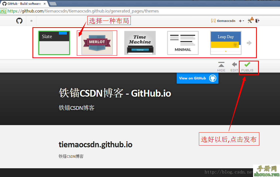Click the 铁锚CSDN博客 - GitHub.io title

click(115, 93)
